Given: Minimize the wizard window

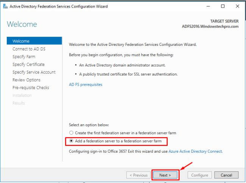Looking at the screenshot, I should coord(208,6).
